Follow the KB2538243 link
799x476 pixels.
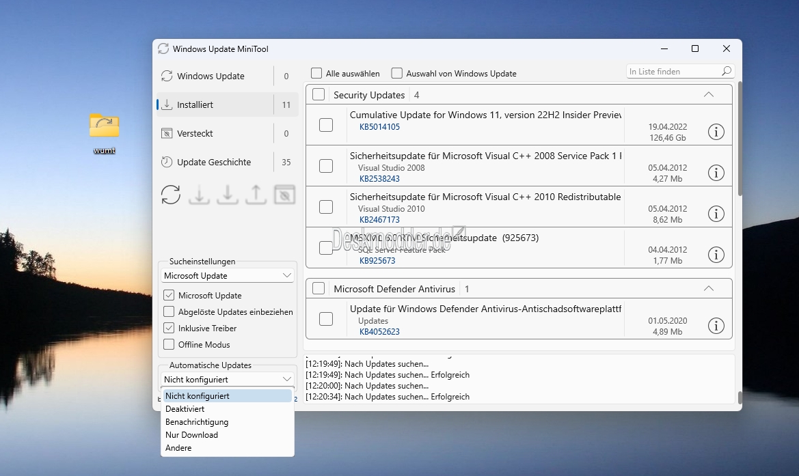click(379, 179)
